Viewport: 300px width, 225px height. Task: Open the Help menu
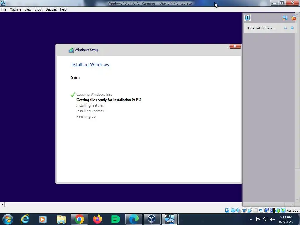click(x=63, y=9)
